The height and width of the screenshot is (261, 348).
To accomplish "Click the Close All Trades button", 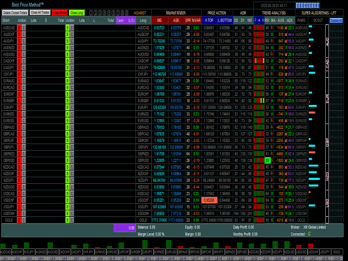I will tap(40, 13).
